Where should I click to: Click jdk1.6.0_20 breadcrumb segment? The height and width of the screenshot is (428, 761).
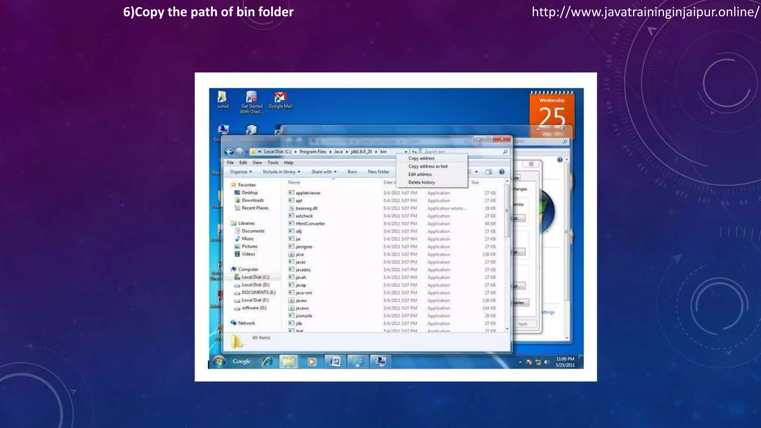click(x=361, y=152)
